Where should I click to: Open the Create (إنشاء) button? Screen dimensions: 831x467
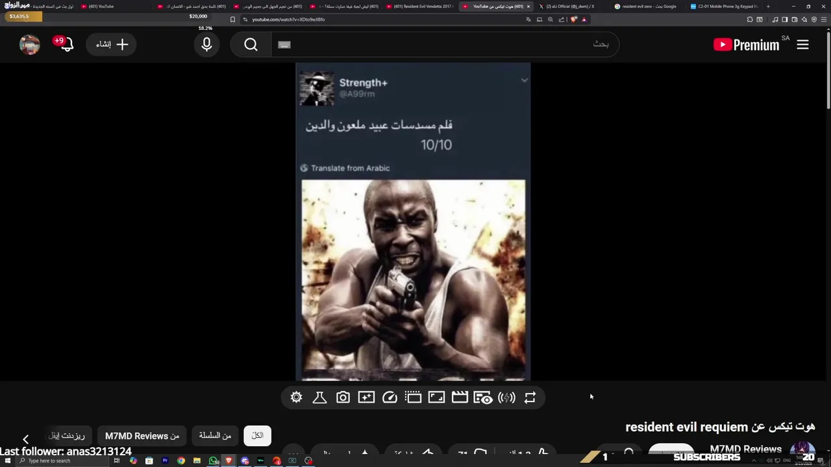(x=112, y=45)
